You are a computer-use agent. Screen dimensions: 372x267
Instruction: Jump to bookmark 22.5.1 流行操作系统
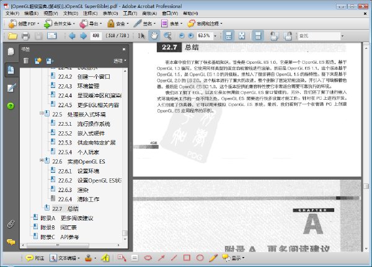coord(84,124)
